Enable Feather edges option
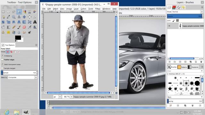This screenshot has height=115, width=205. [2, 59]
